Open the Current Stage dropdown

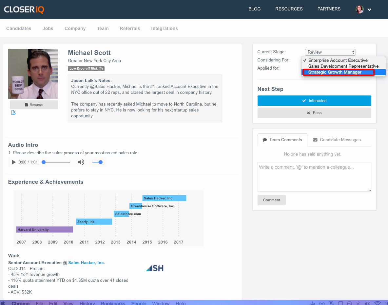[330, 52]
